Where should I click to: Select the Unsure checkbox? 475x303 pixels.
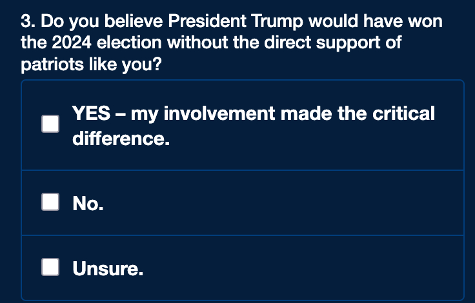click(x=50, y=267)
